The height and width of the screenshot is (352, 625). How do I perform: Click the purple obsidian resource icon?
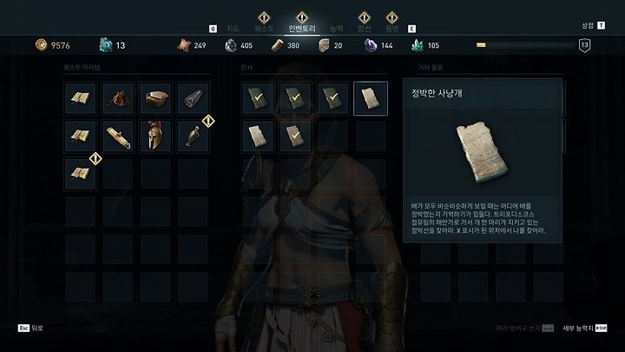pyautogui.click(x=371, y=45)
